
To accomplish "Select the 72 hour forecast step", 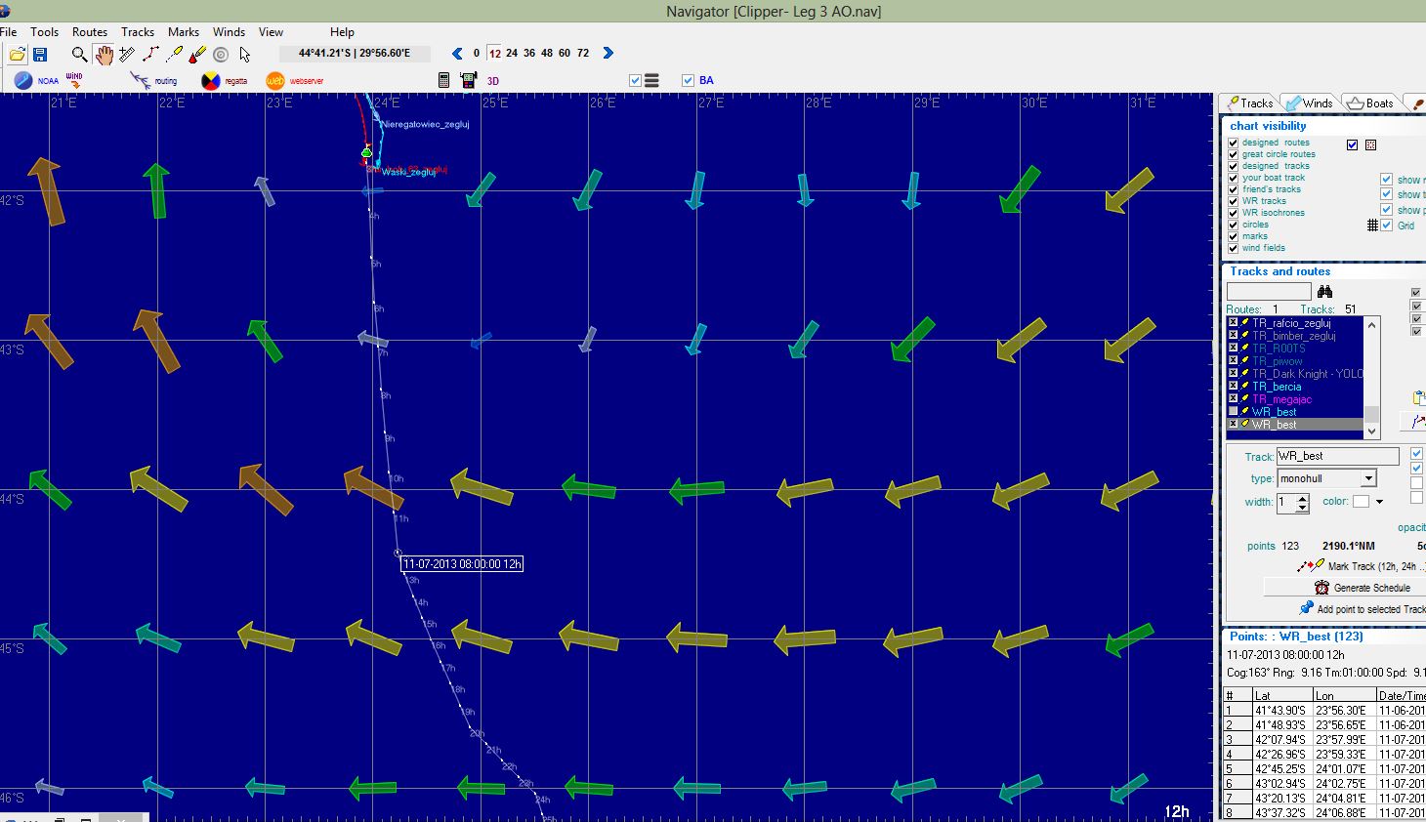I will point(583,53).
